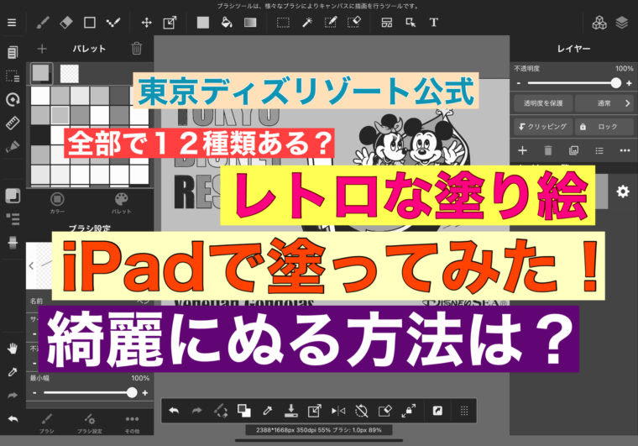Viewport: 638px width, 446px height.
Task: Adjust 最小幅 slider handle
Action: pos(132,393)
